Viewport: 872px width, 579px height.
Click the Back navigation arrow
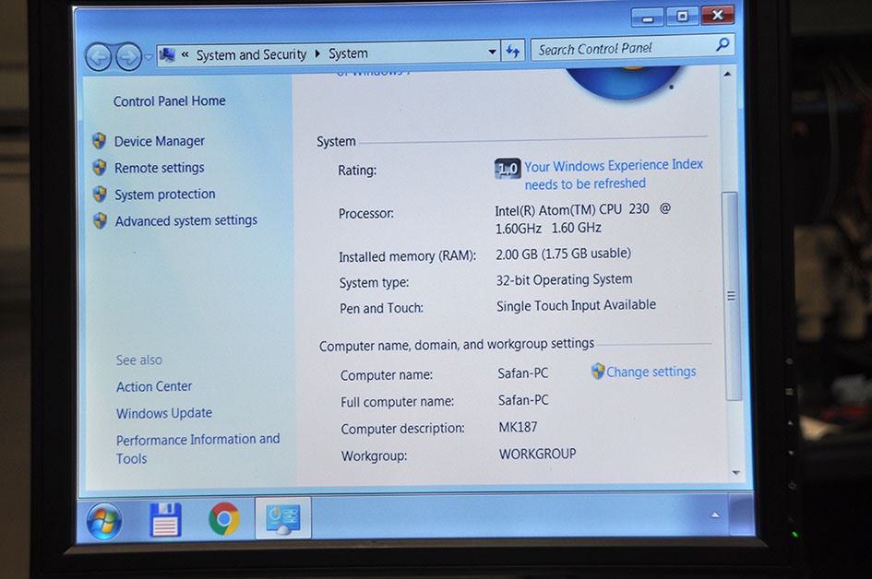point(99,56)
